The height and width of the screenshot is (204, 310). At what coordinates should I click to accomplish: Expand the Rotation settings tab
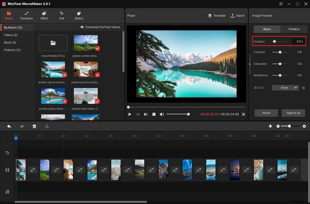click(294, 29)
